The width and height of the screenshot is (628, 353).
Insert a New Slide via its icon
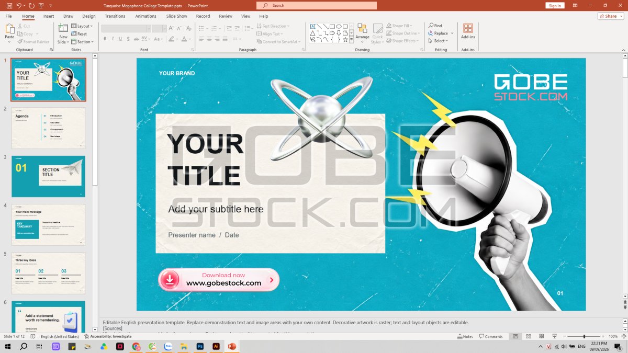pos(63,28)
